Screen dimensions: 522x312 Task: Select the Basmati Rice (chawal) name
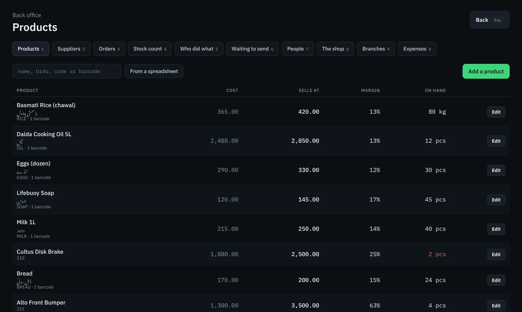[x=46, y=105]
